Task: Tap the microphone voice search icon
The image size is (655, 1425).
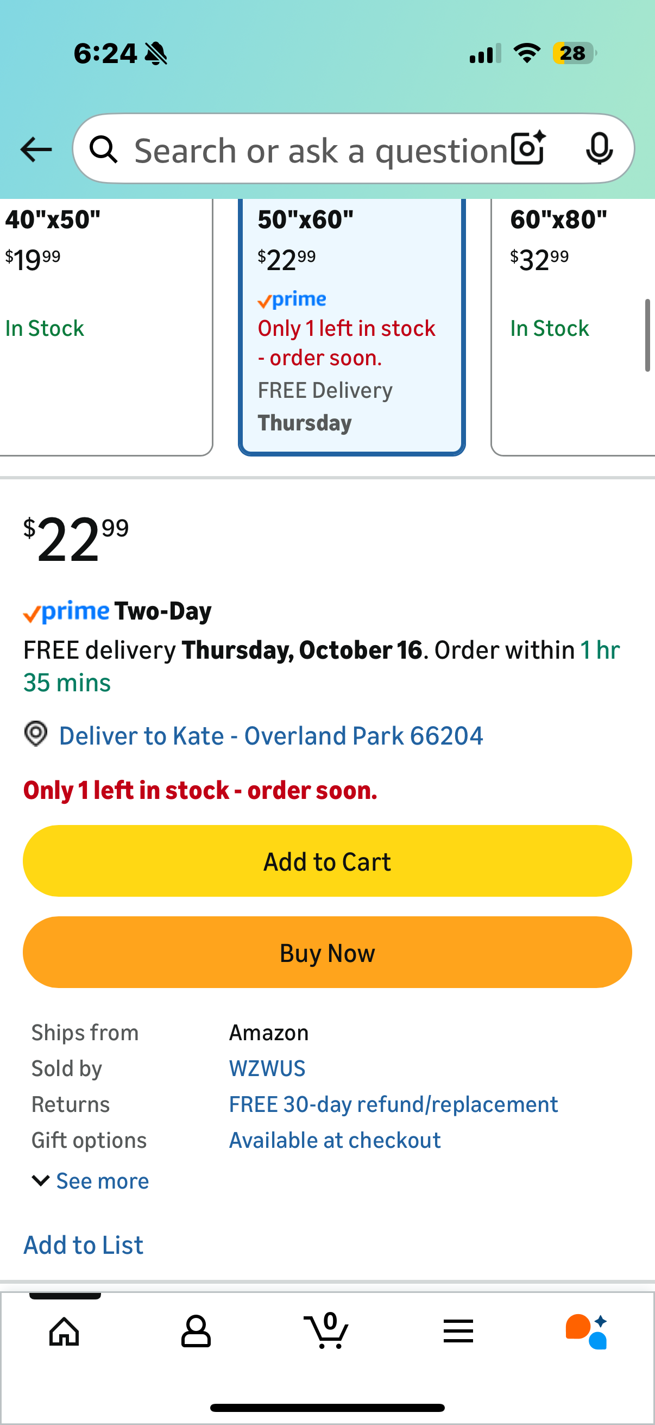Action: click(x=599, y=148)
